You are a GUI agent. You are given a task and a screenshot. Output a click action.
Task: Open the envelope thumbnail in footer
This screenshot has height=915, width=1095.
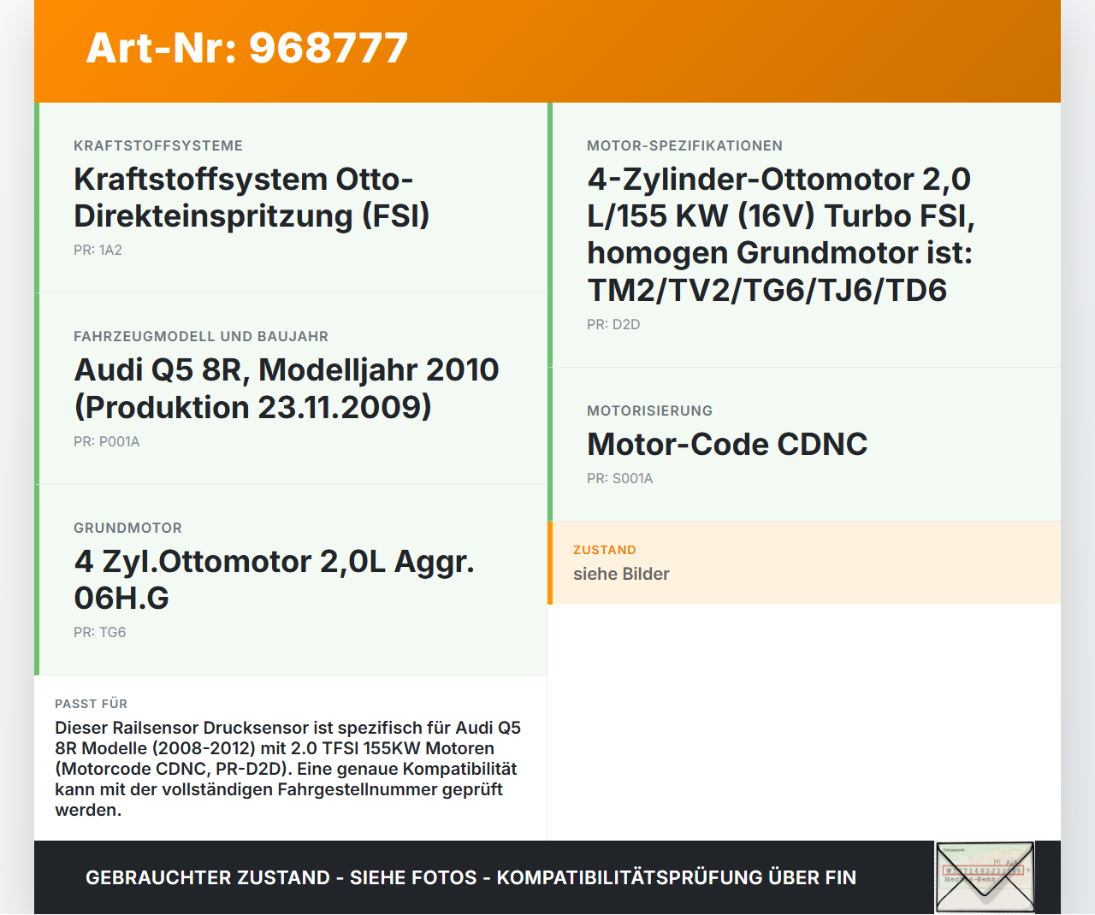coord(985,877)
